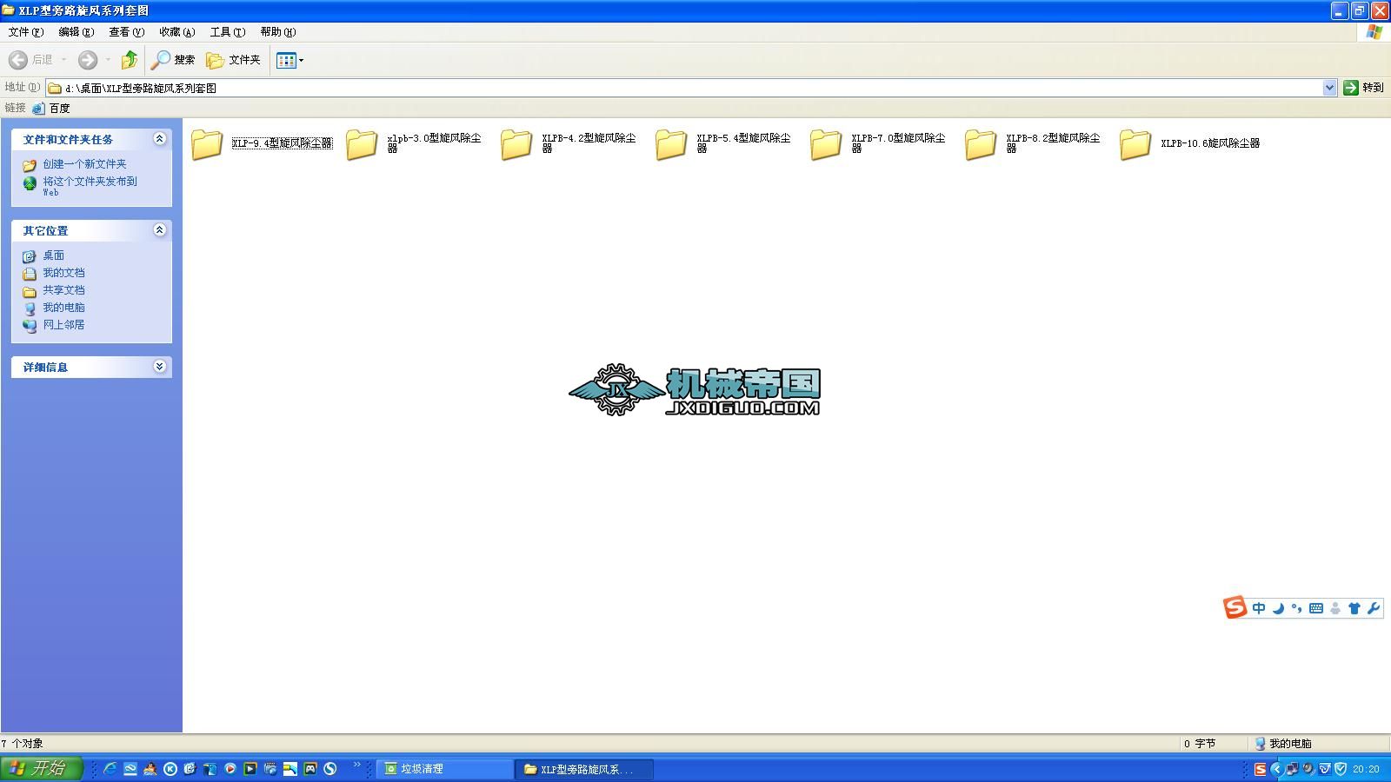Open the 百度 link on links bar
The image size is (1391, 782).
point(51,109)
